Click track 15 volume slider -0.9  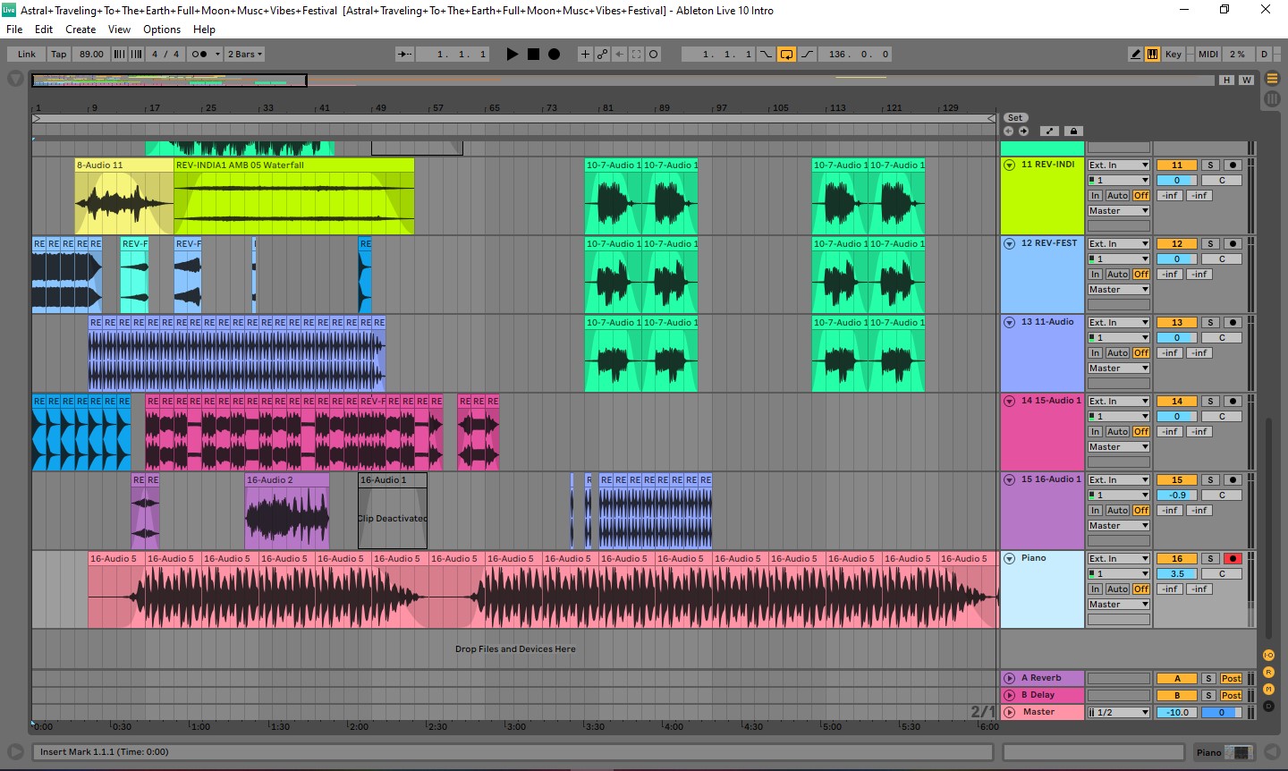pyautogui.click(x=1176, y=496)
